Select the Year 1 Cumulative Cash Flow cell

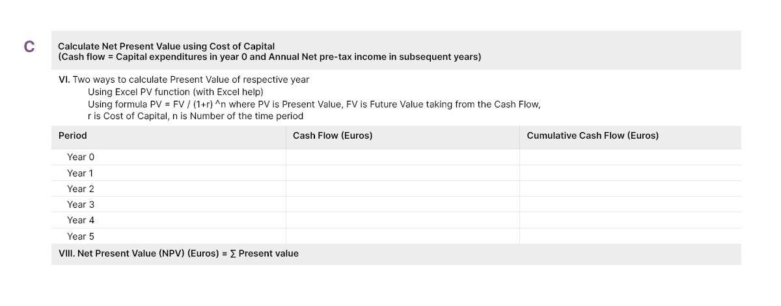(x=630, y=173)
